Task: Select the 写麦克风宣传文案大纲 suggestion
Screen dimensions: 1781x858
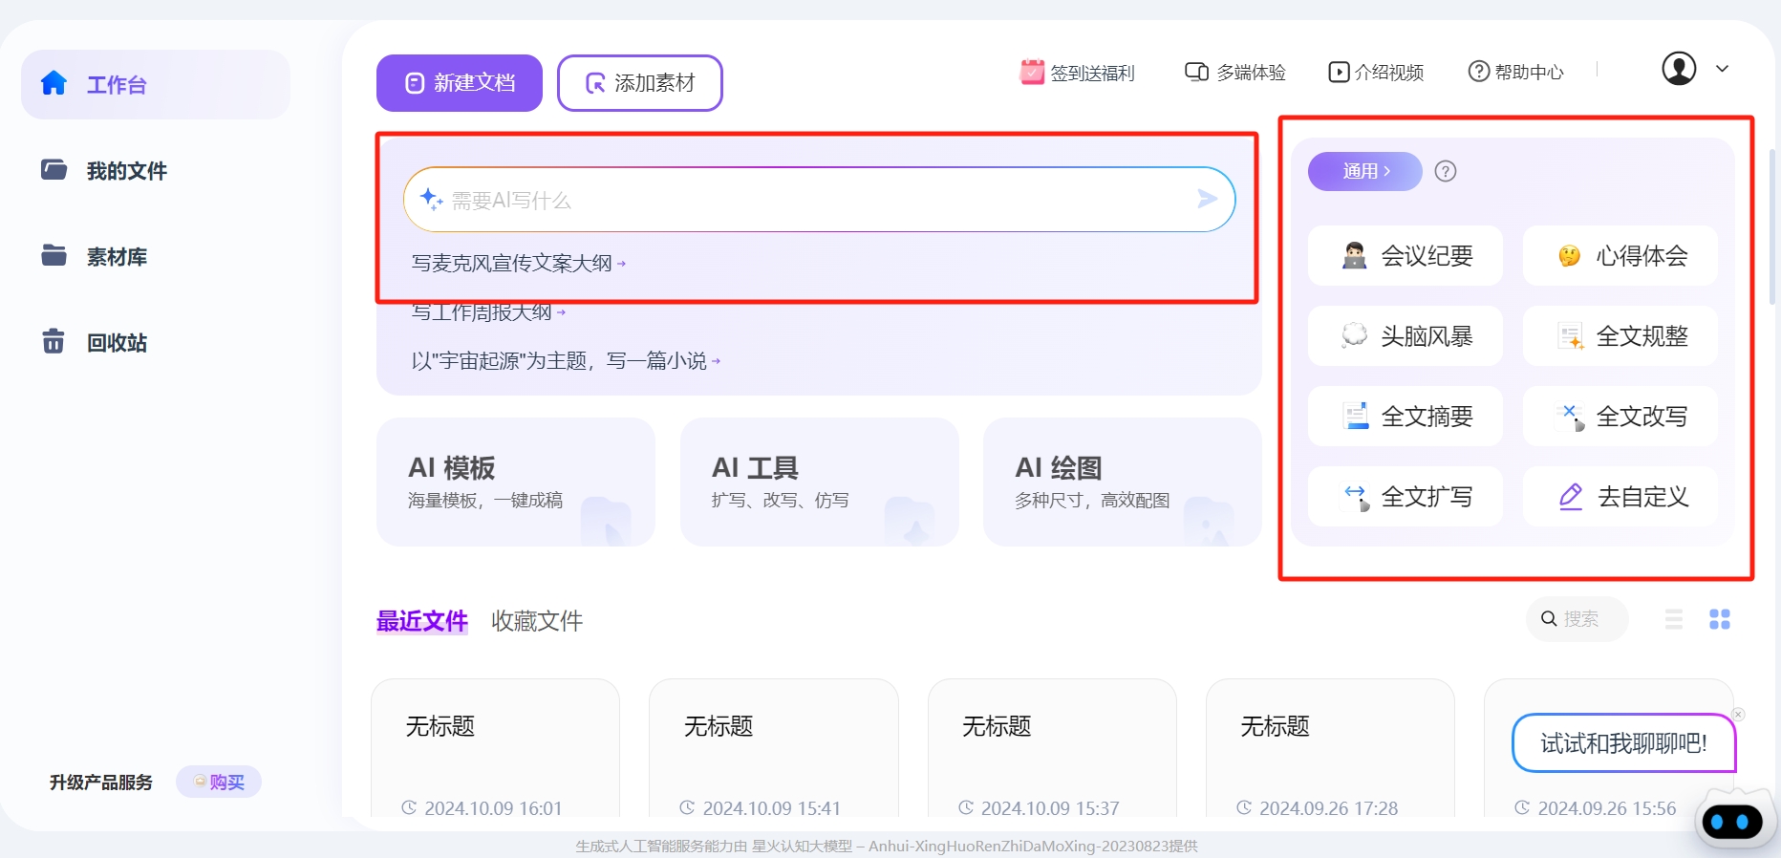Action: pos(519,263)
